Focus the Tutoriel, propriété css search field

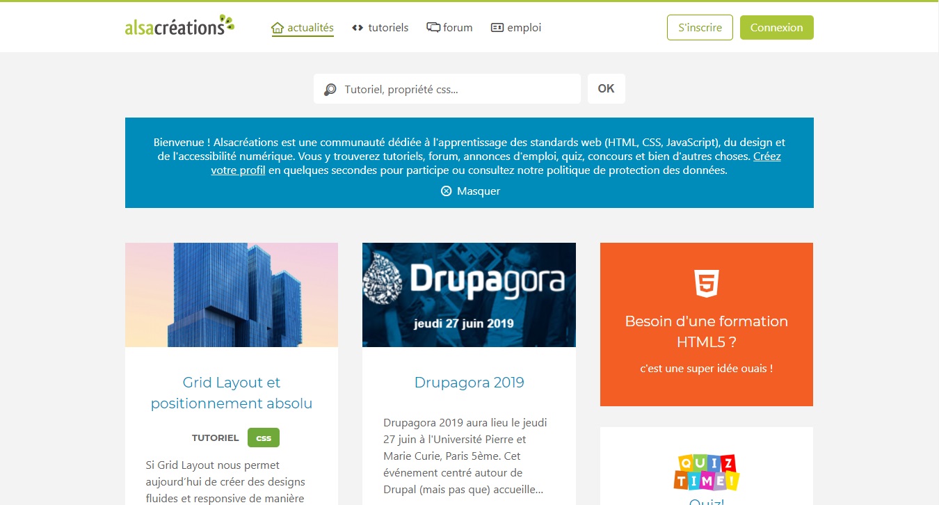(447, 89)
